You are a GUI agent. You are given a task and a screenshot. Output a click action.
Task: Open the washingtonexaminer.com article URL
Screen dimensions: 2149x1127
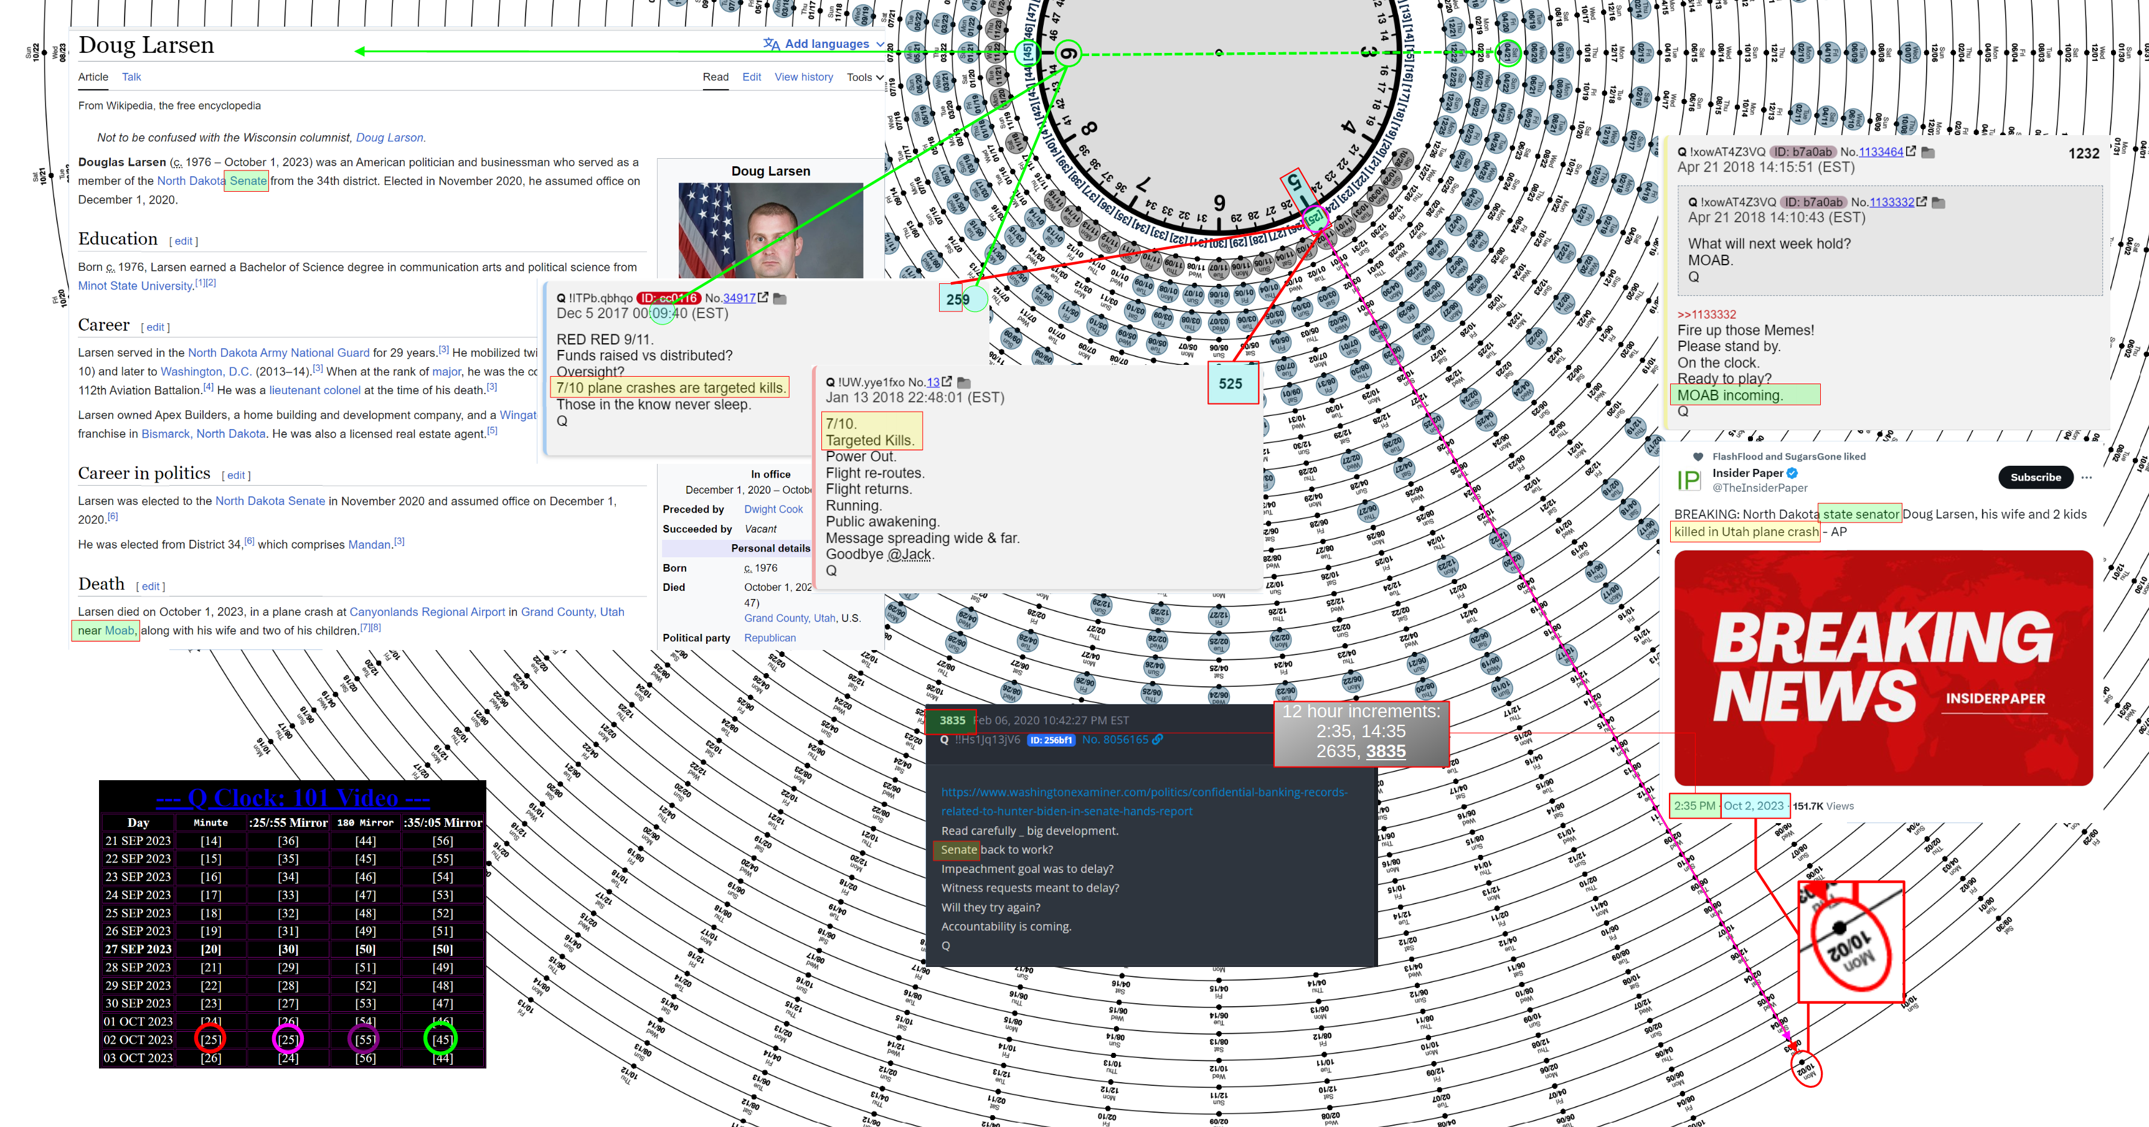(x=1145, y=801)
